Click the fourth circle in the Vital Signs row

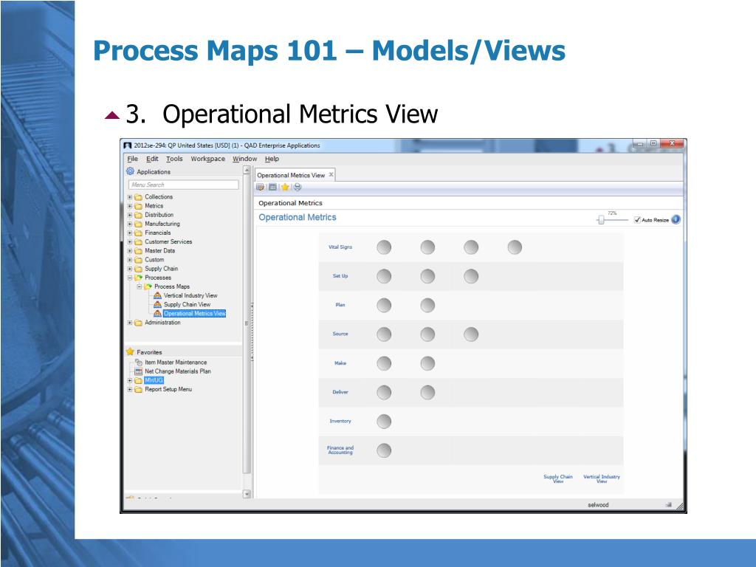pyautogui.click(x=515, y=247)
